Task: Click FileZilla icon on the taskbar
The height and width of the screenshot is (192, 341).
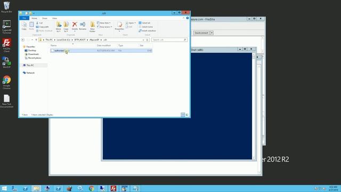Action: coord(113,188)
